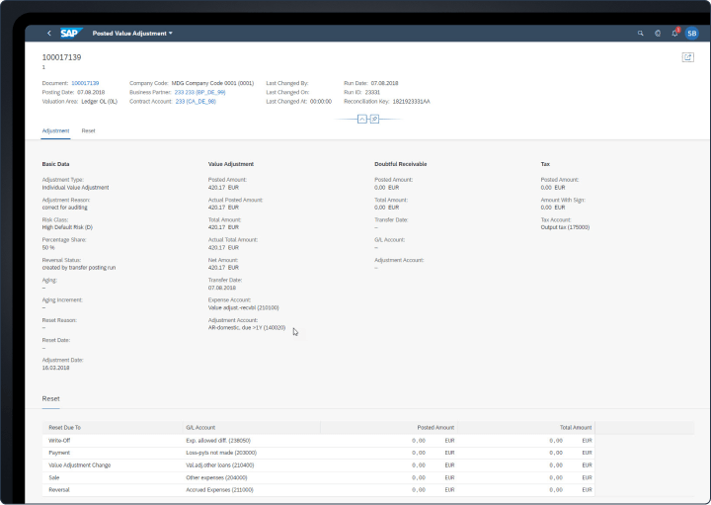
Task: Click 'created by transfer posting run' status
Action: (x=79, y=268)
